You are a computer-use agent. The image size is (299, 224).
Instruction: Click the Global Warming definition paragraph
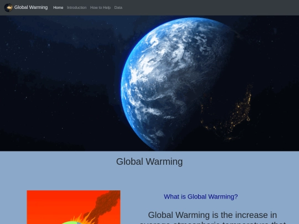(213, 217)
